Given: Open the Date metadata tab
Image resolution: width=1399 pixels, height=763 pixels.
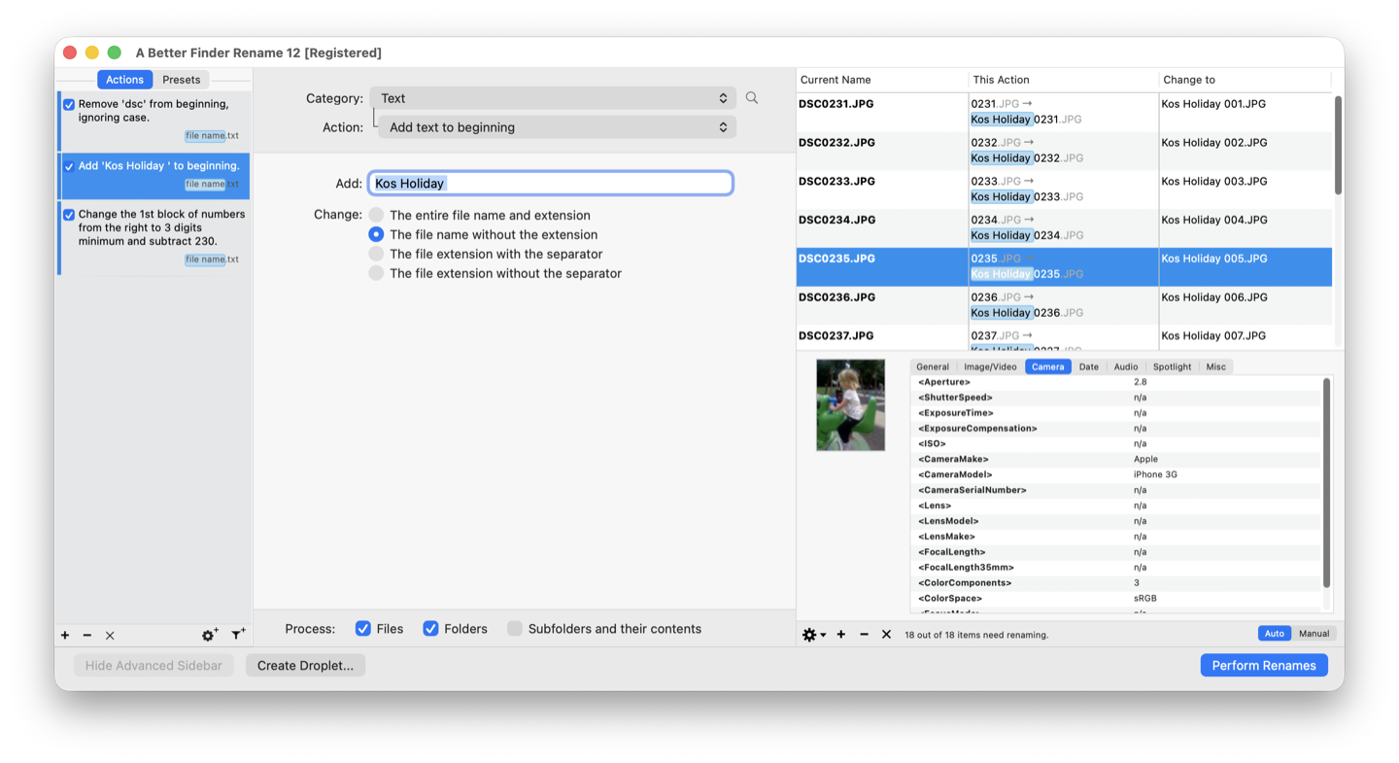Looking at the screenshot, I should coord(1089,366).
